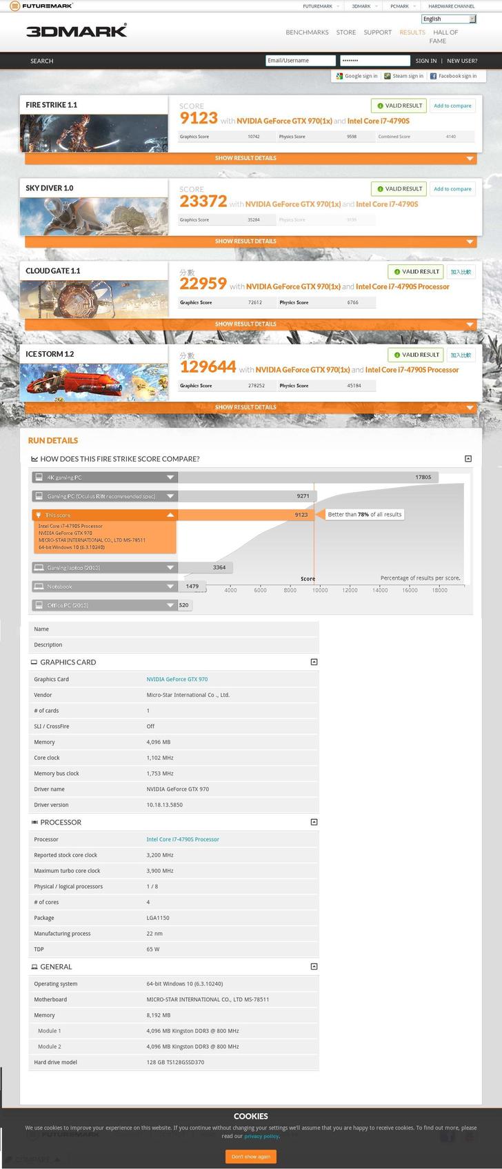This screenshot has height=1169, width=502.
Task: Click the Sky Diver score 23372
Action: click(x=203, y=201)
